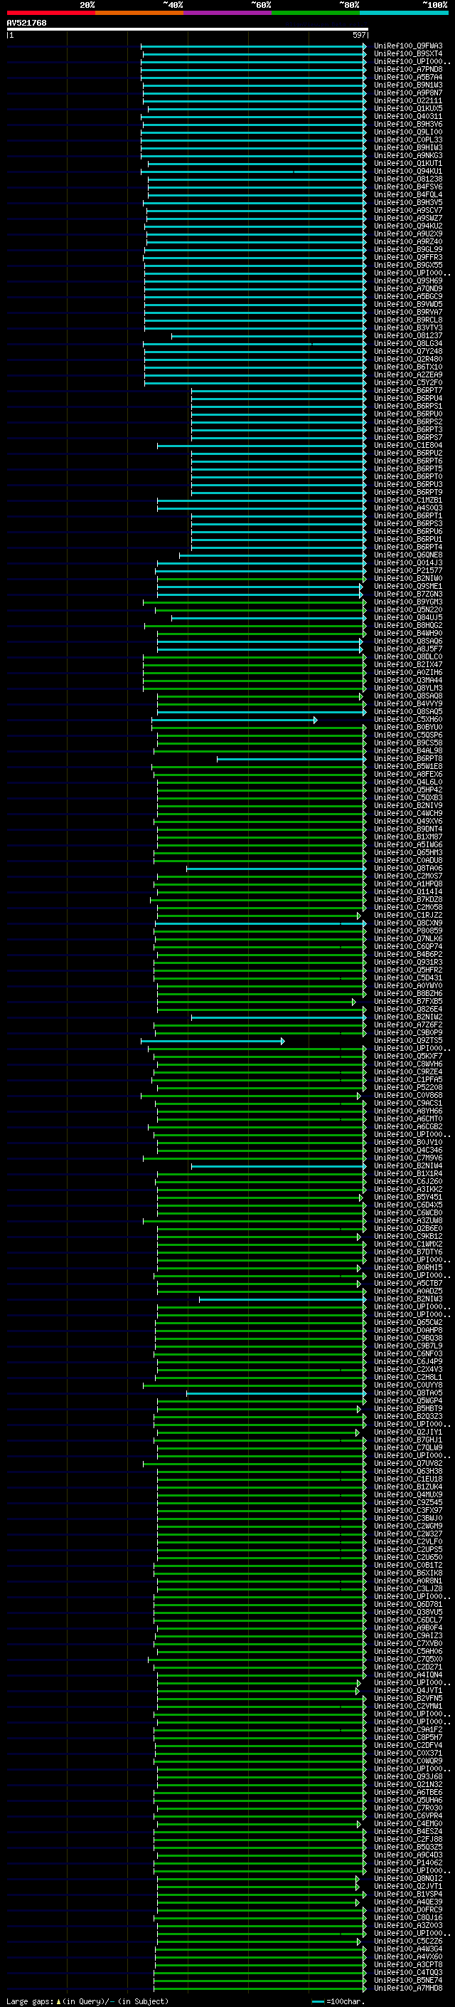Viewport: 455px width, 2007px height.
Task: Select hit label UniRef100_A4W3G4
Action: click(408, 1949)
